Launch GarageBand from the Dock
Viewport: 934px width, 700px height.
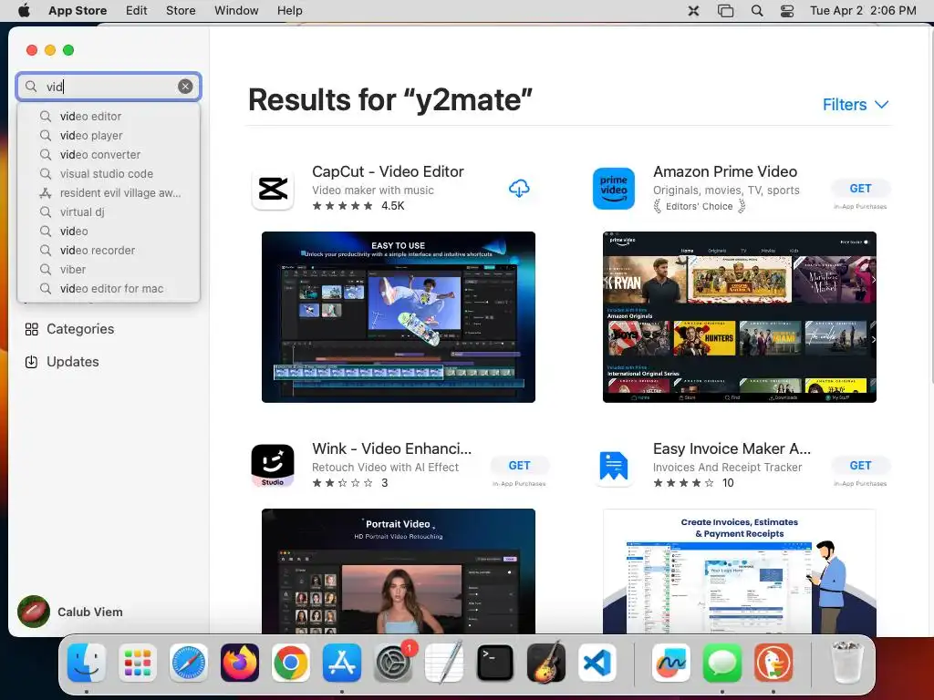point(546,663)
